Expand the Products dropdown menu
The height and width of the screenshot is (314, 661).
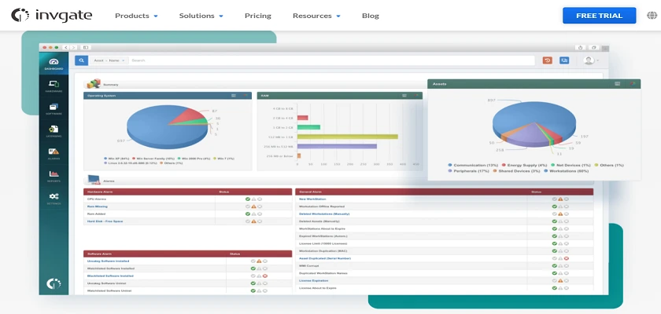136,16
